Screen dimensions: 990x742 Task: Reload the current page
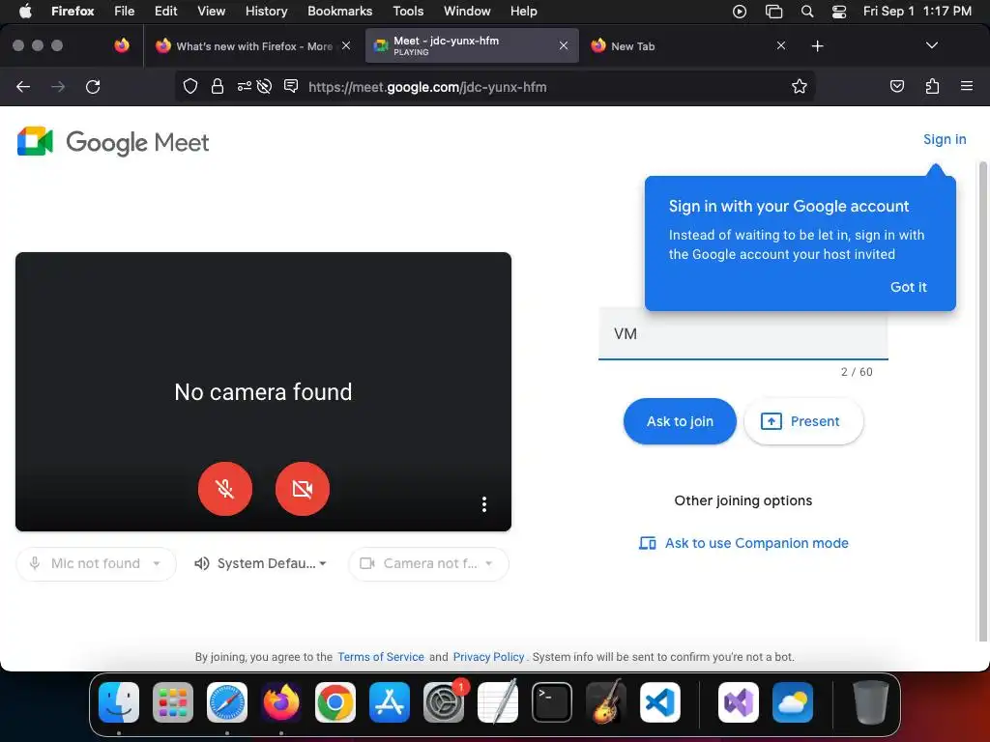(x=93, y=87)
